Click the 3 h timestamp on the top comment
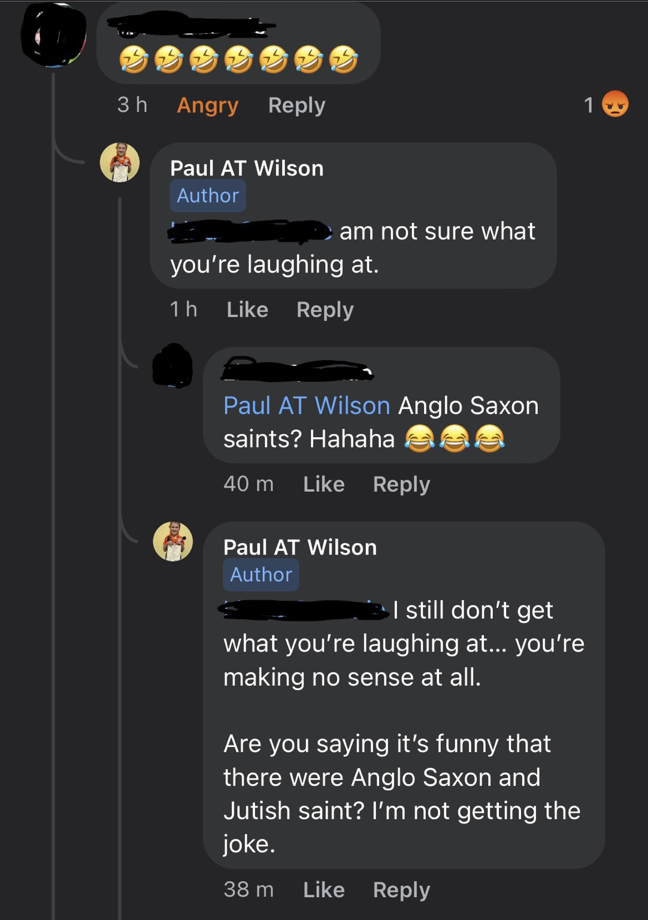 click(x=132, y=105)
